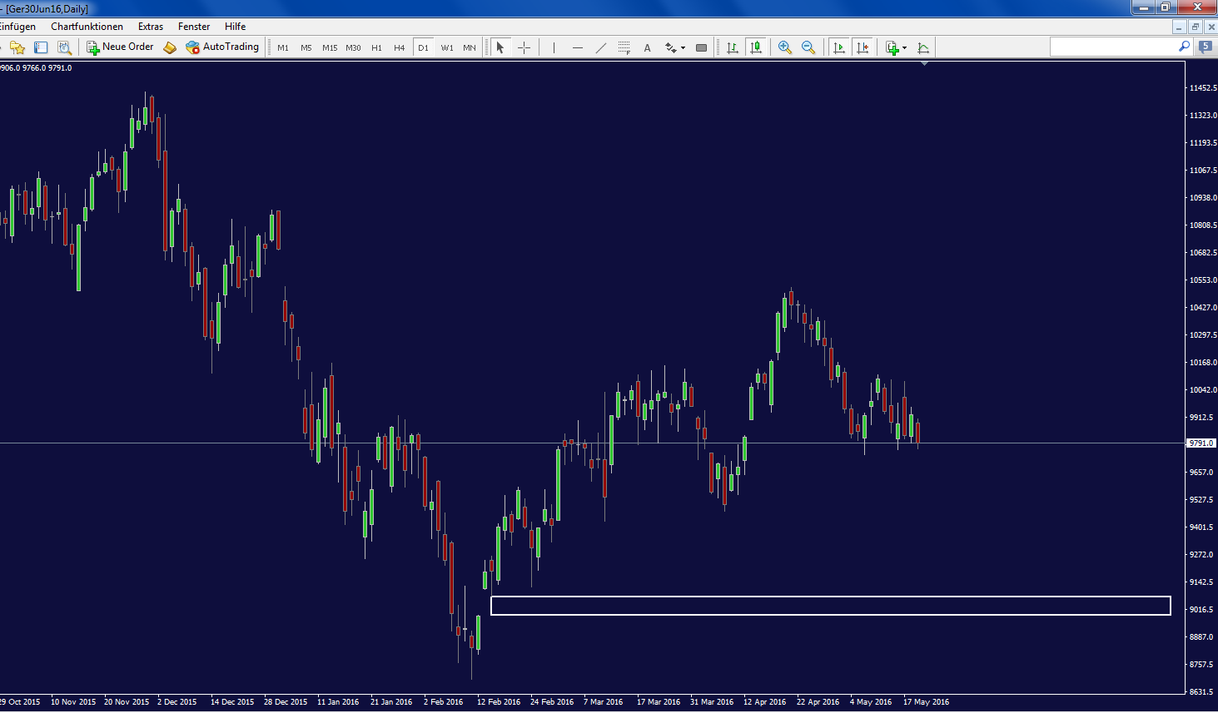This screenshot has height=713, width=1218.
Task: Open the periodicity templates icon
Action: click(923, 47)
